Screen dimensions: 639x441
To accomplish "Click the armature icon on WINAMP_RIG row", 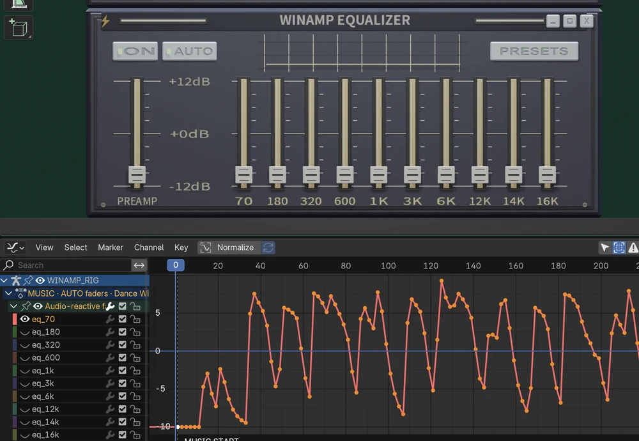I will [15, 281].
